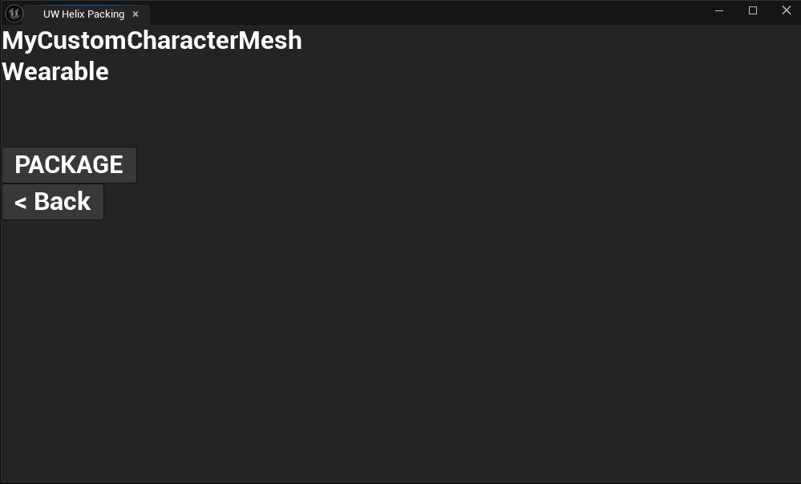The width and height of the screenshot is (801, 484).
Task: Maximize the application window
Action: click(753, 10)
